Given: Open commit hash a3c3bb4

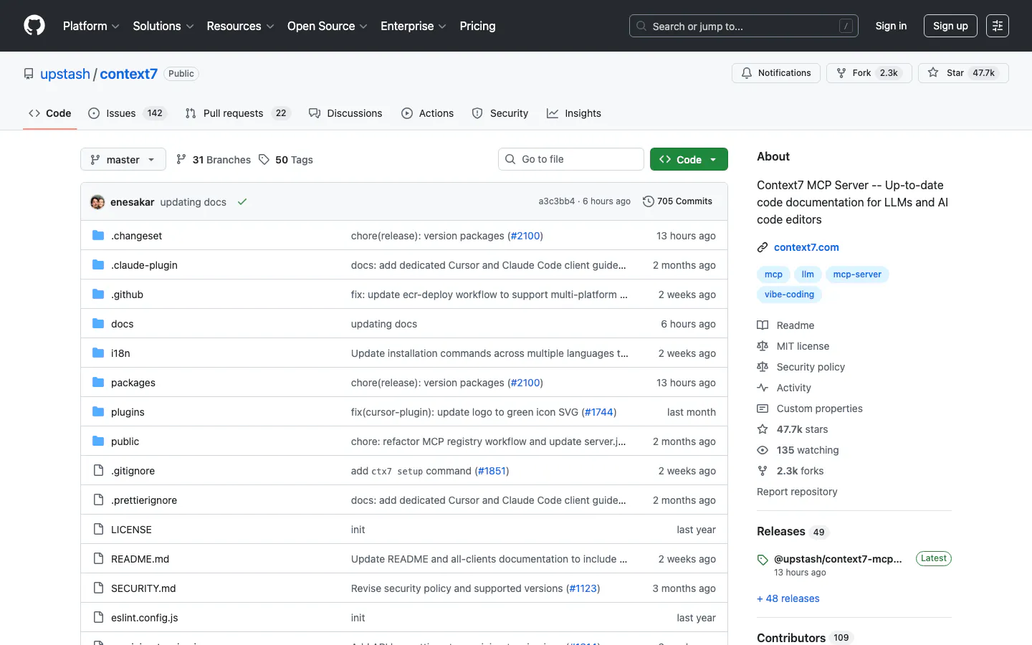Looking at the screenshot, I should point(557,201).
